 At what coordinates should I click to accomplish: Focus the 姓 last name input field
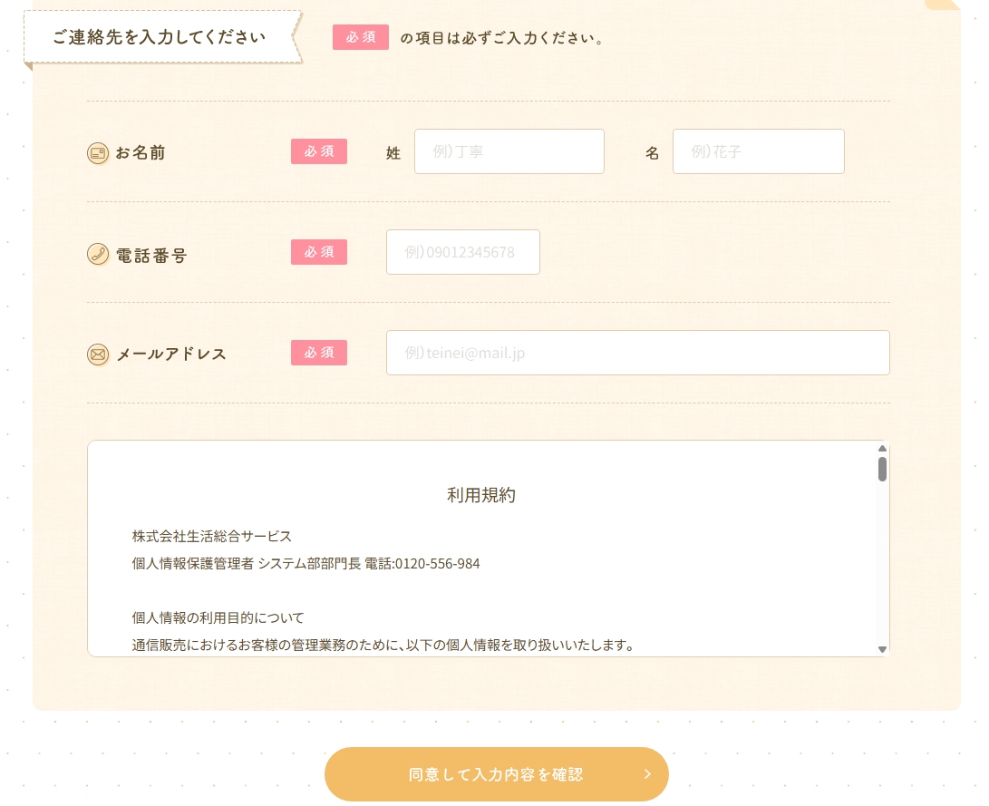(x=509, y=151)
